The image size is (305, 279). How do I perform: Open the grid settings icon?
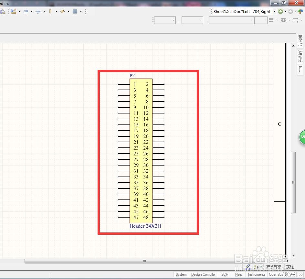75,12
